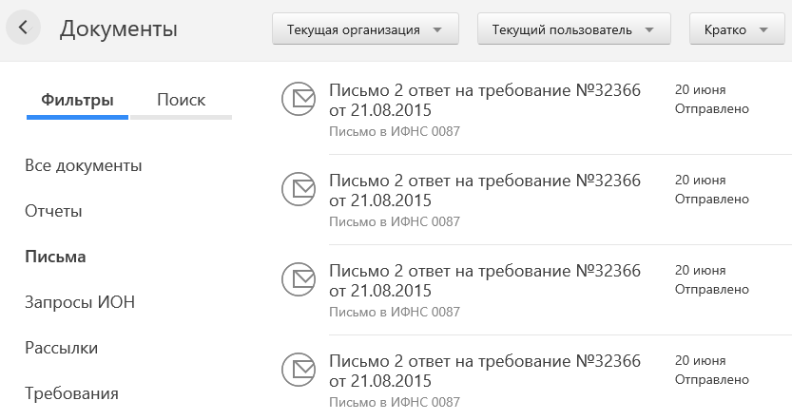
Task: Select the Все документы filter
Action: click(84, 165)
